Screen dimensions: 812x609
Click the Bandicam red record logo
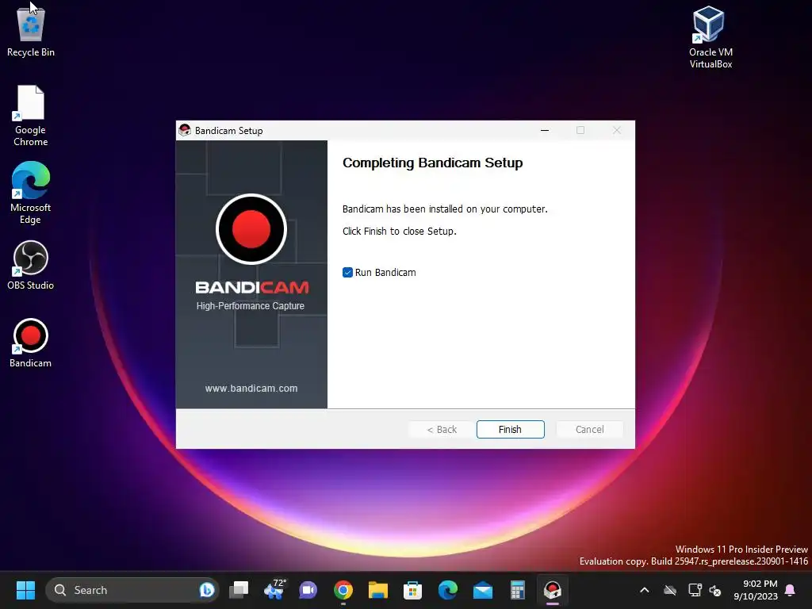[x=251, y=229]
